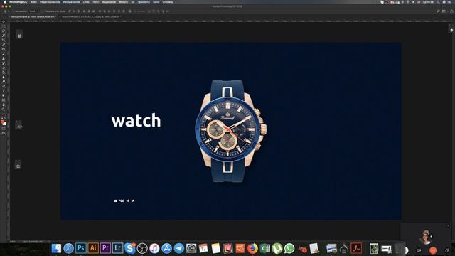
Task: Click the YouTube icon on canvas
Action: [x=115, y=201]
